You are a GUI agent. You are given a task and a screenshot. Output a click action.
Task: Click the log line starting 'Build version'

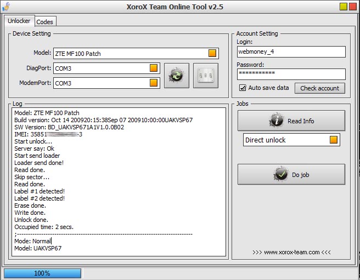click(x=103, y=120)
